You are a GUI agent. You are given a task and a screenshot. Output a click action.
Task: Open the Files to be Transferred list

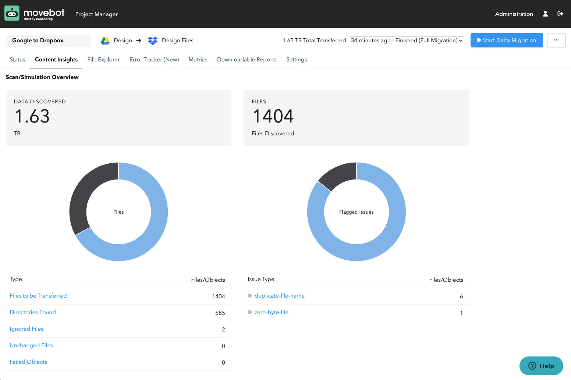click(38, 295)
